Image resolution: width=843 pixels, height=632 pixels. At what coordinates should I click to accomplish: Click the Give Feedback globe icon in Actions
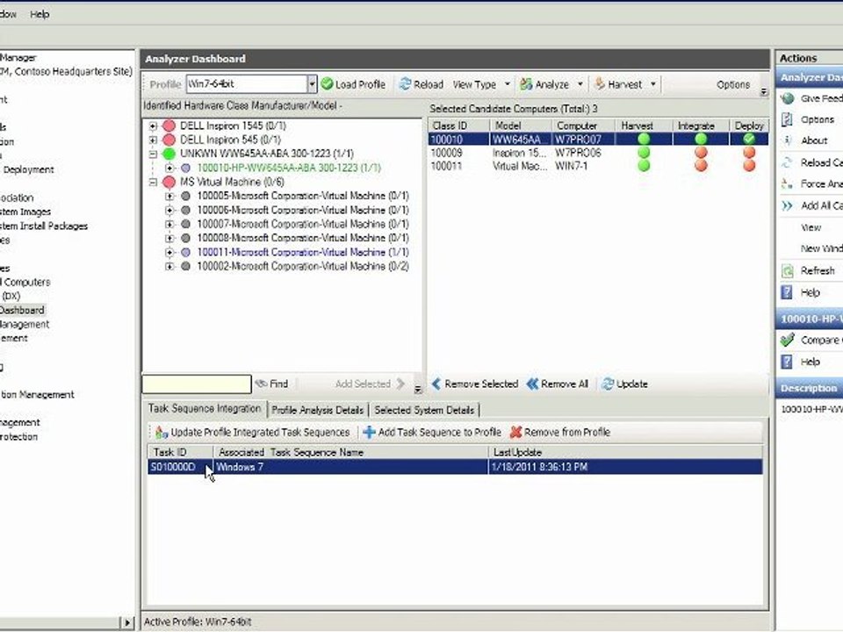pos(788,98)
